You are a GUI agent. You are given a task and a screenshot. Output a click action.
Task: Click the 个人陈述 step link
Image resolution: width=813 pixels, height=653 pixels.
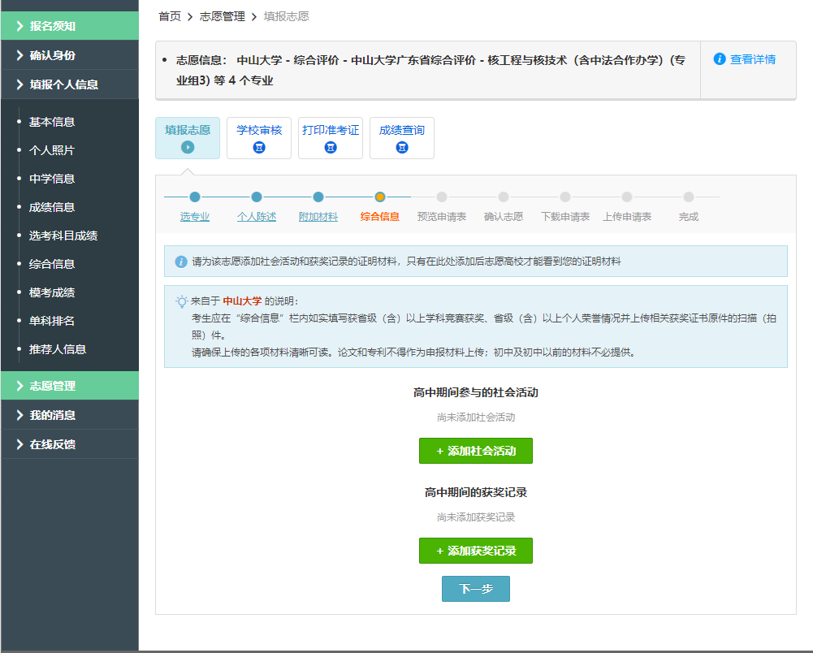(257, 217)
